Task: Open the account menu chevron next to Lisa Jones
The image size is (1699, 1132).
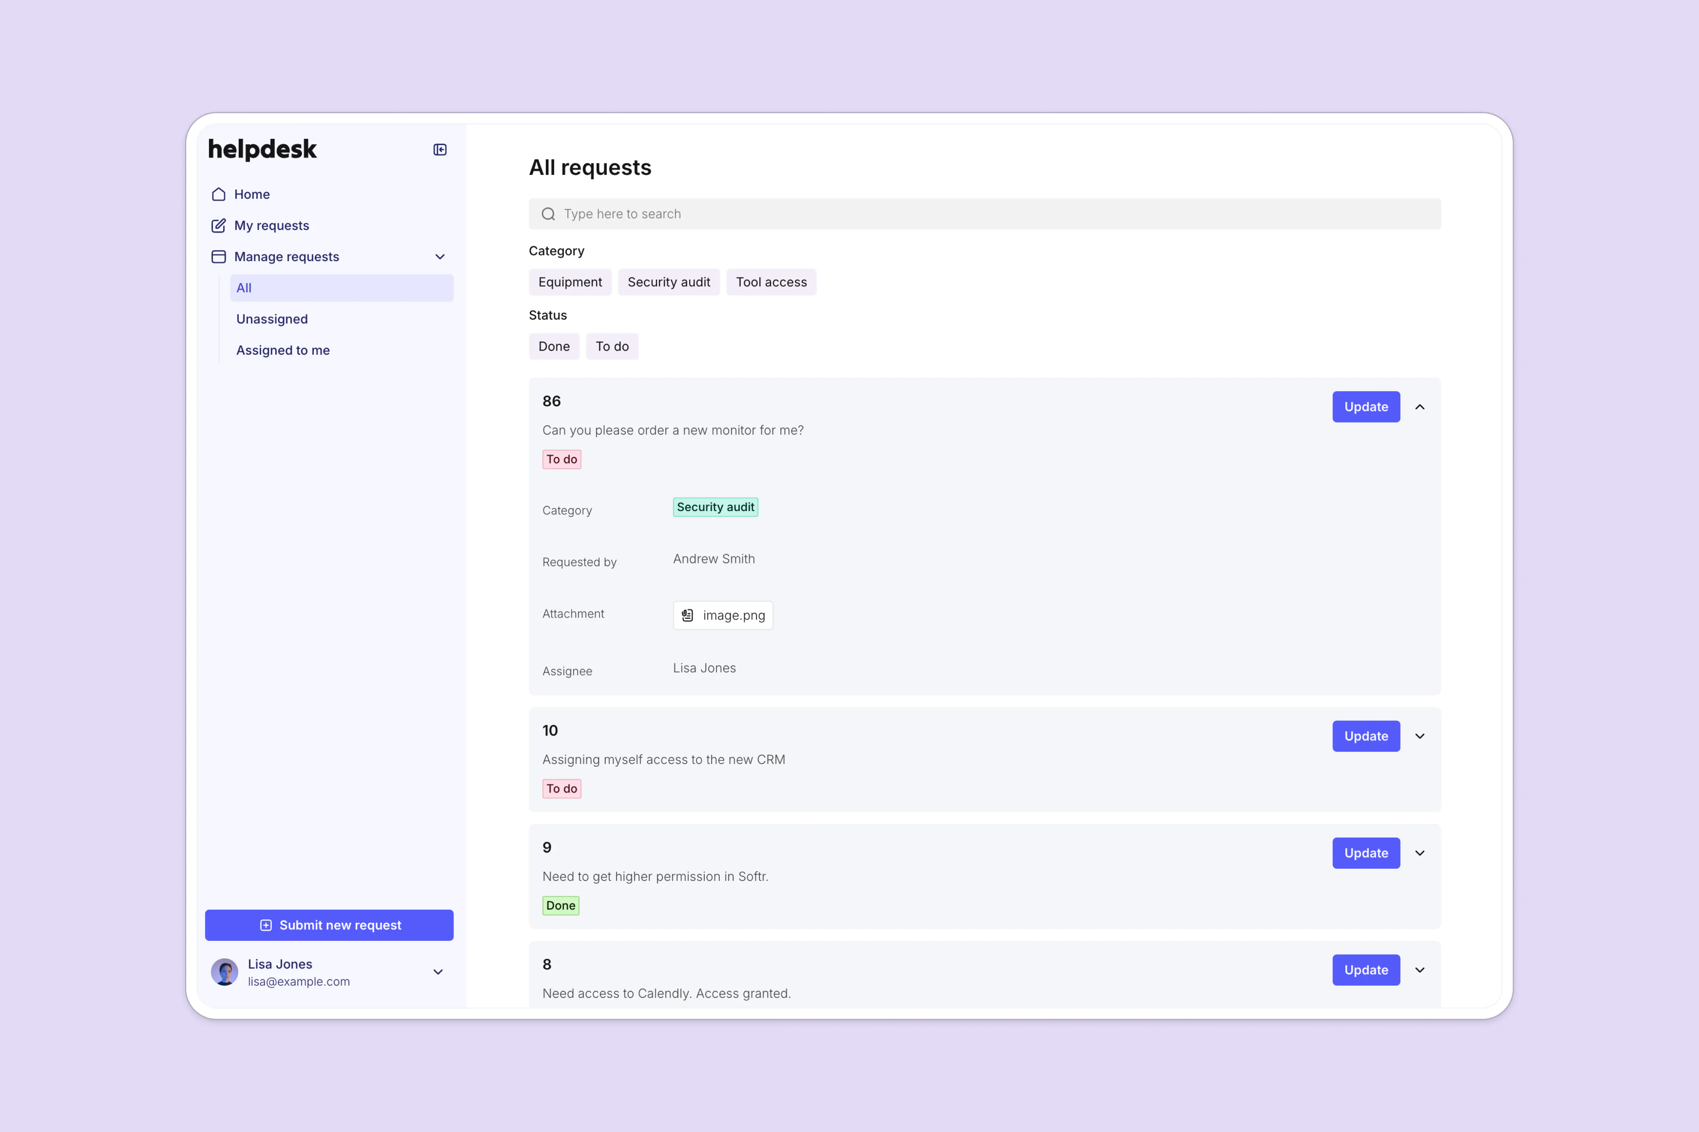Action: click(438, 972)
